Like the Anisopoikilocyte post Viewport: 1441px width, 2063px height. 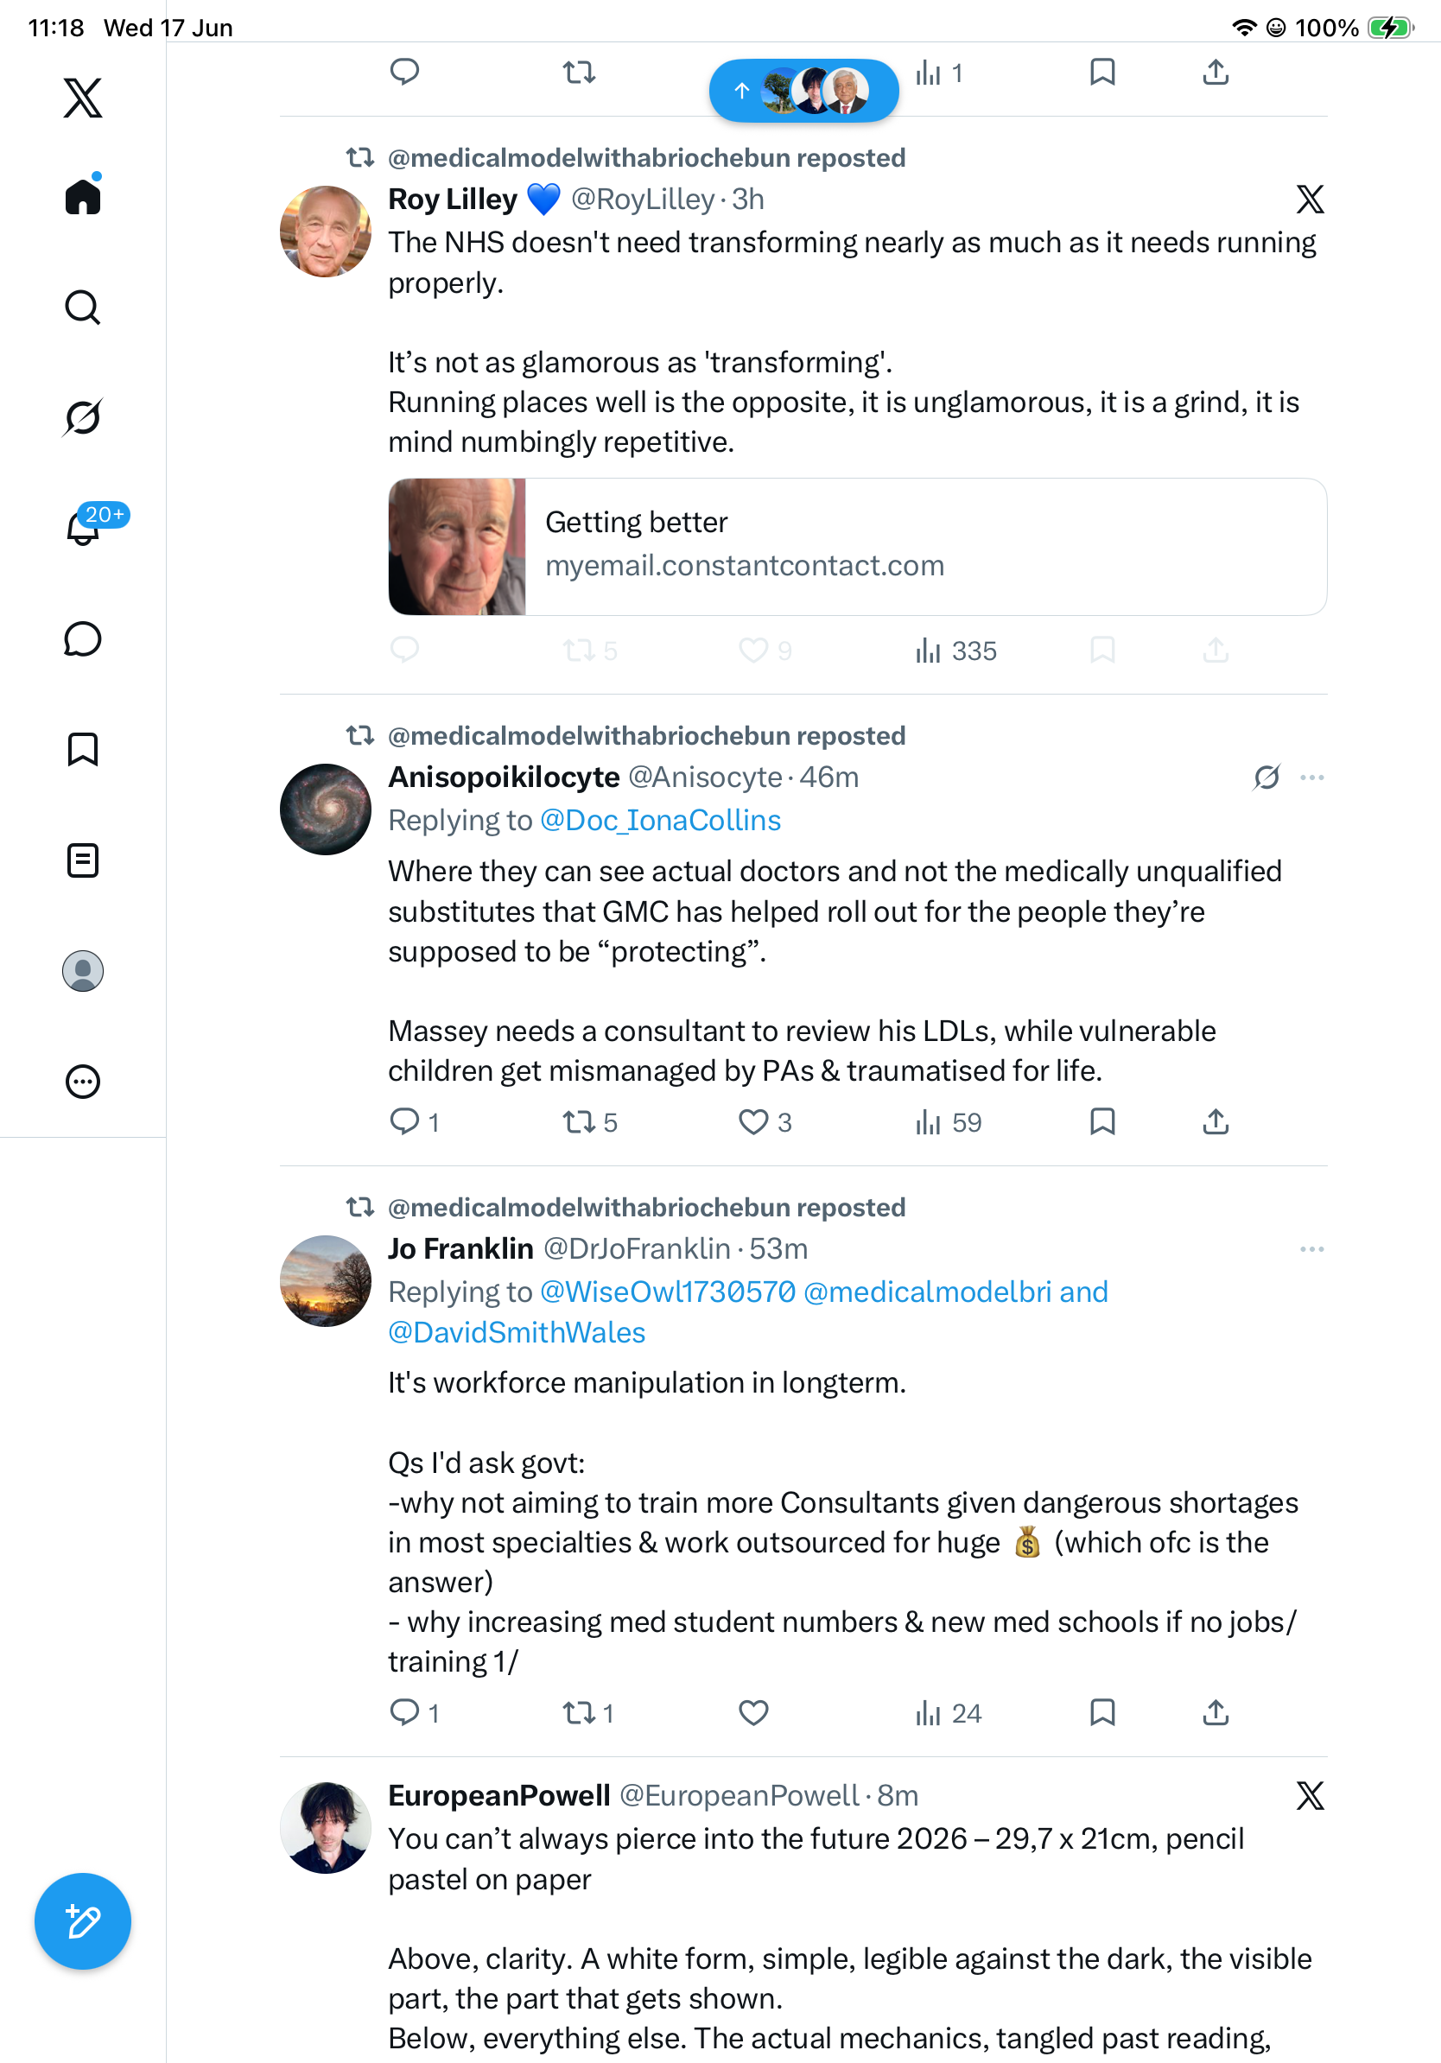(765, 1122)
